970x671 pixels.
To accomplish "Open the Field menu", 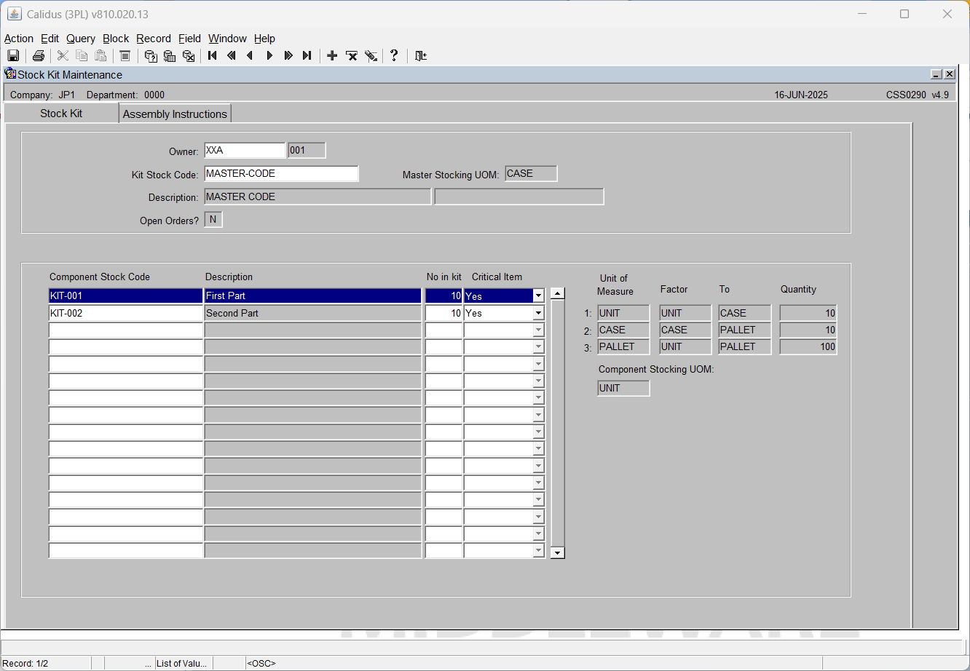I will [x=189, y=39].
